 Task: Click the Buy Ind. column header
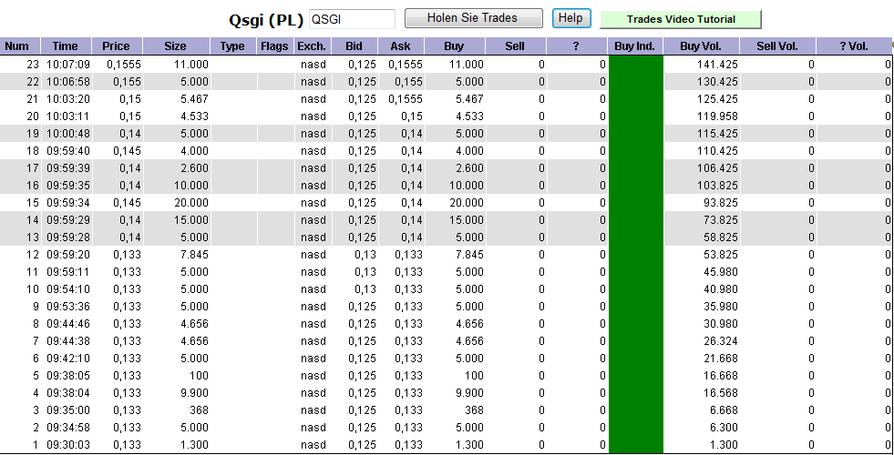pyautogui.click(x=635, y=46)
